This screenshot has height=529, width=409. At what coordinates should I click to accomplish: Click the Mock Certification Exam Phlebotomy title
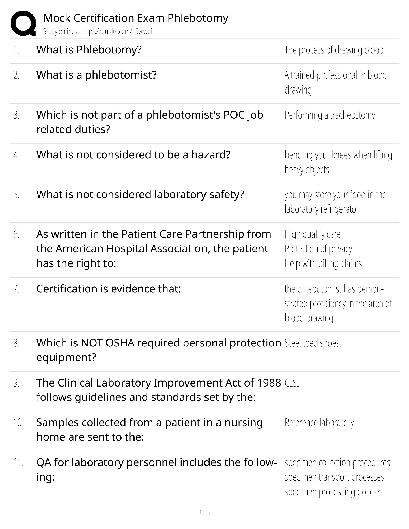pos(136,18)
